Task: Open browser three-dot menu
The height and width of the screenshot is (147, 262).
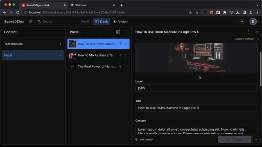Action: point(257,12)
